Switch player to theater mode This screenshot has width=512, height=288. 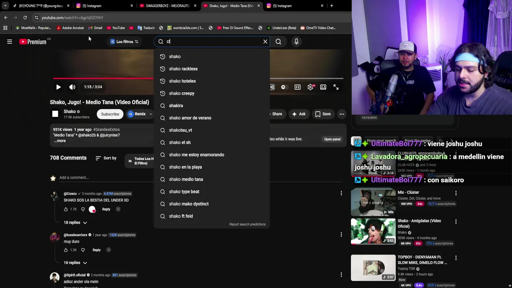click(x=323, y=87)
